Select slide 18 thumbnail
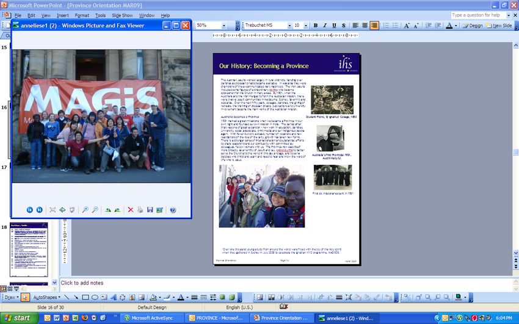519x324 pixels. pos(29,250)
